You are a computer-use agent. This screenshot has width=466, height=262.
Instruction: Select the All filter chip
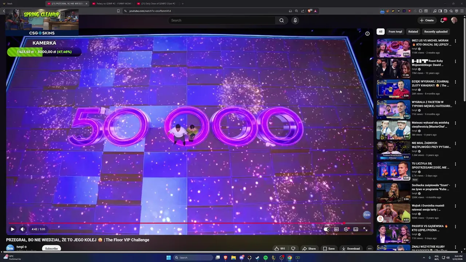[380, 32]
